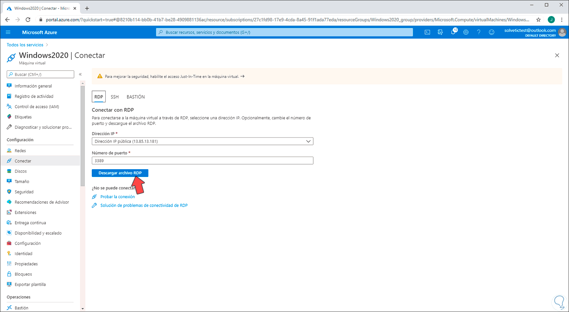
Task: Click the Discos icon
Action: point(9,171)
